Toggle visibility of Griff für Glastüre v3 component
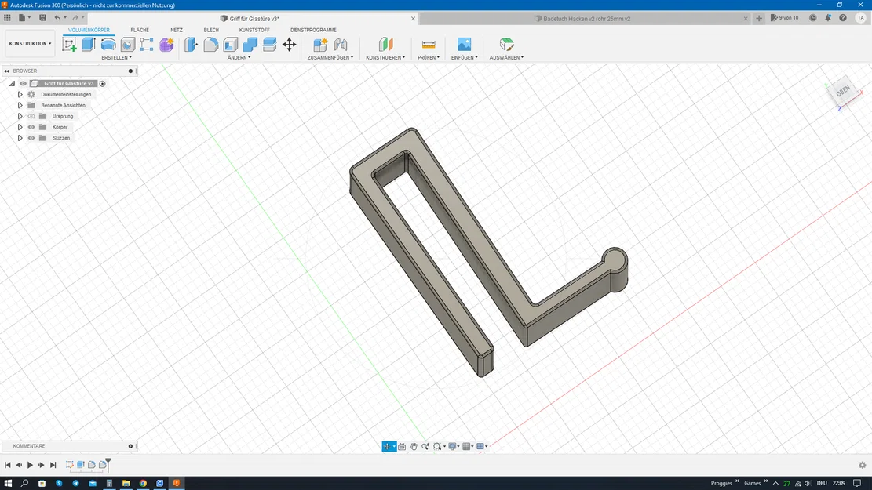Image resolution: width=872 pixels, height=490 pixels. point(24,83)
